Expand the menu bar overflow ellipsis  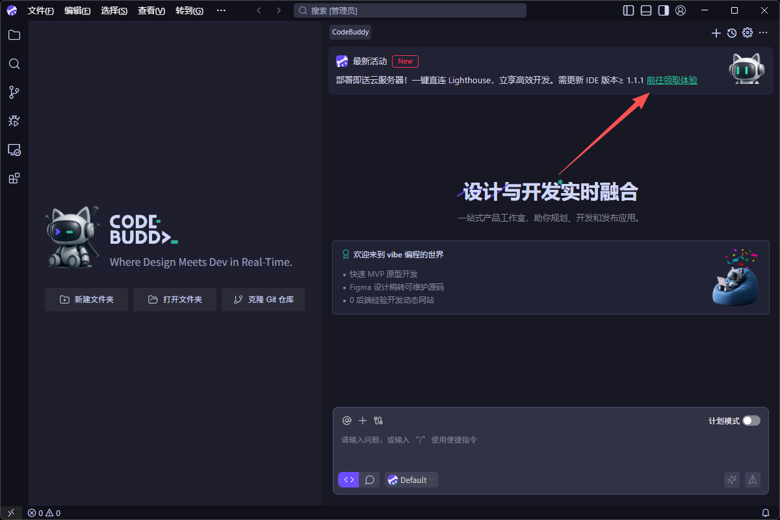(221, 10)
